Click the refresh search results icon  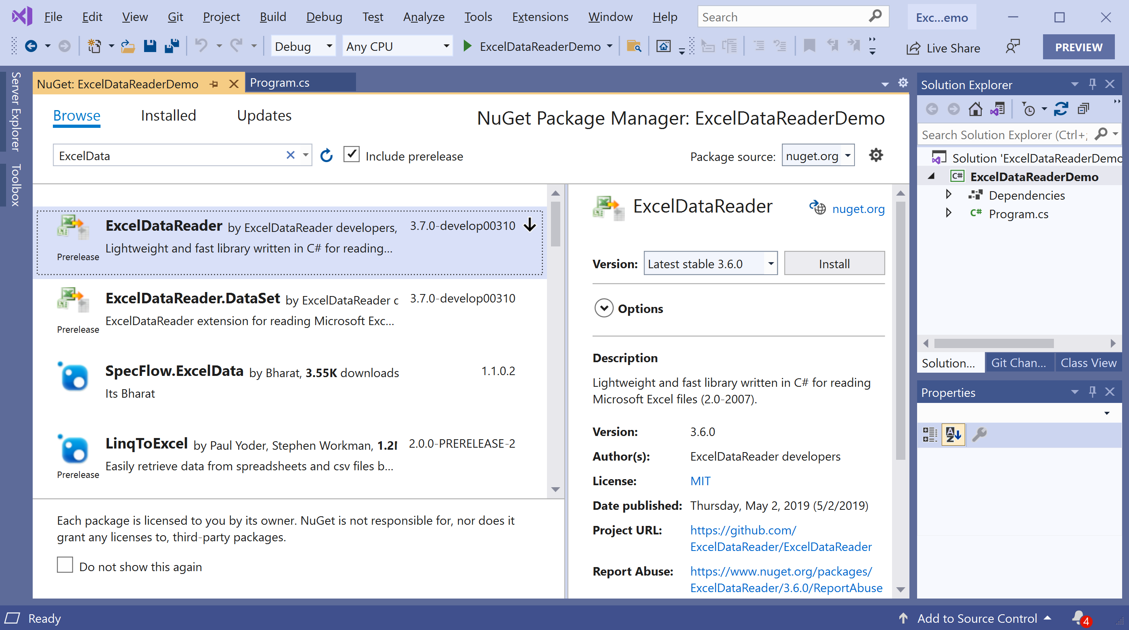pos(327,155)
